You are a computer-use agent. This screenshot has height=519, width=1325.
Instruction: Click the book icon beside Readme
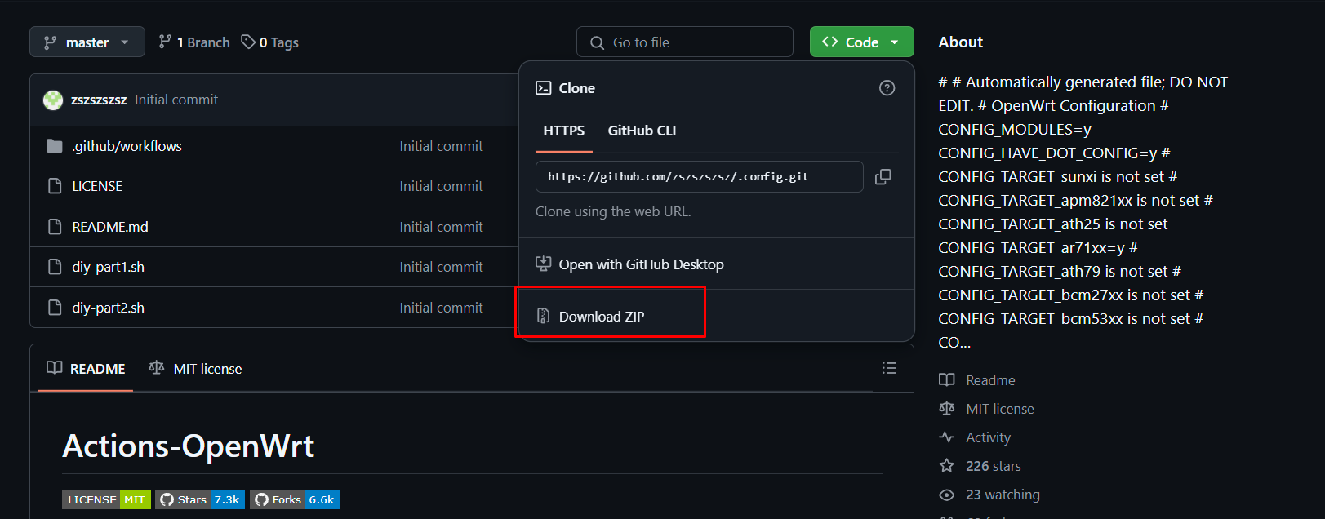click(947, 380)
